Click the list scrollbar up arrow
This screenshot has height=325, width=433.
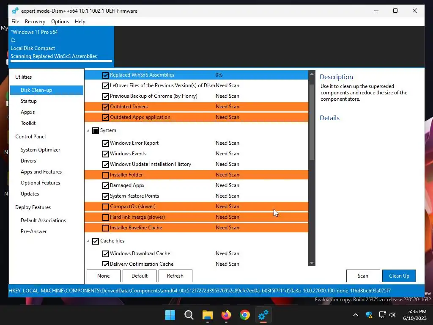pos(312,74)
